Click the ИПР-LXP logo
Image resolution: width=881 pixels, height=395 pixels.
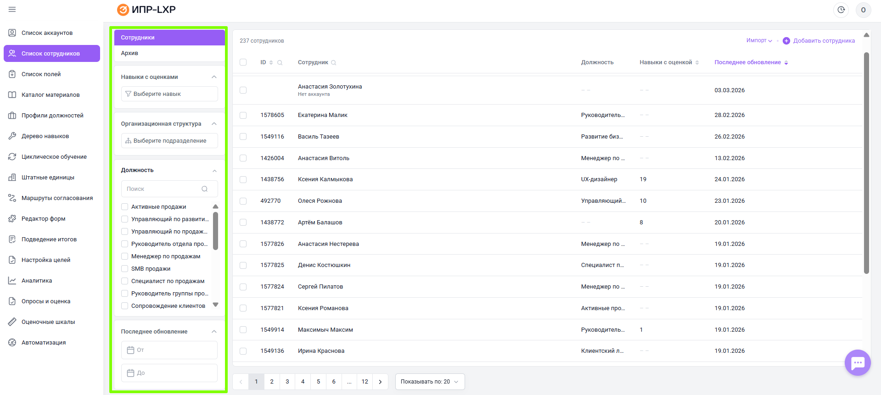click(x=146, y=10)
